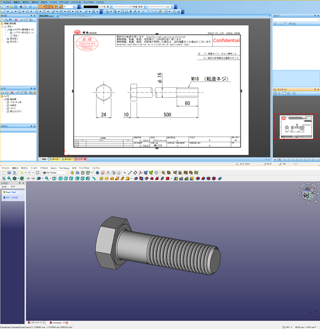Click the command input field in コマンド panel
Image resolution: width=320 pixels, height=329 pixels.
(296, 20)
